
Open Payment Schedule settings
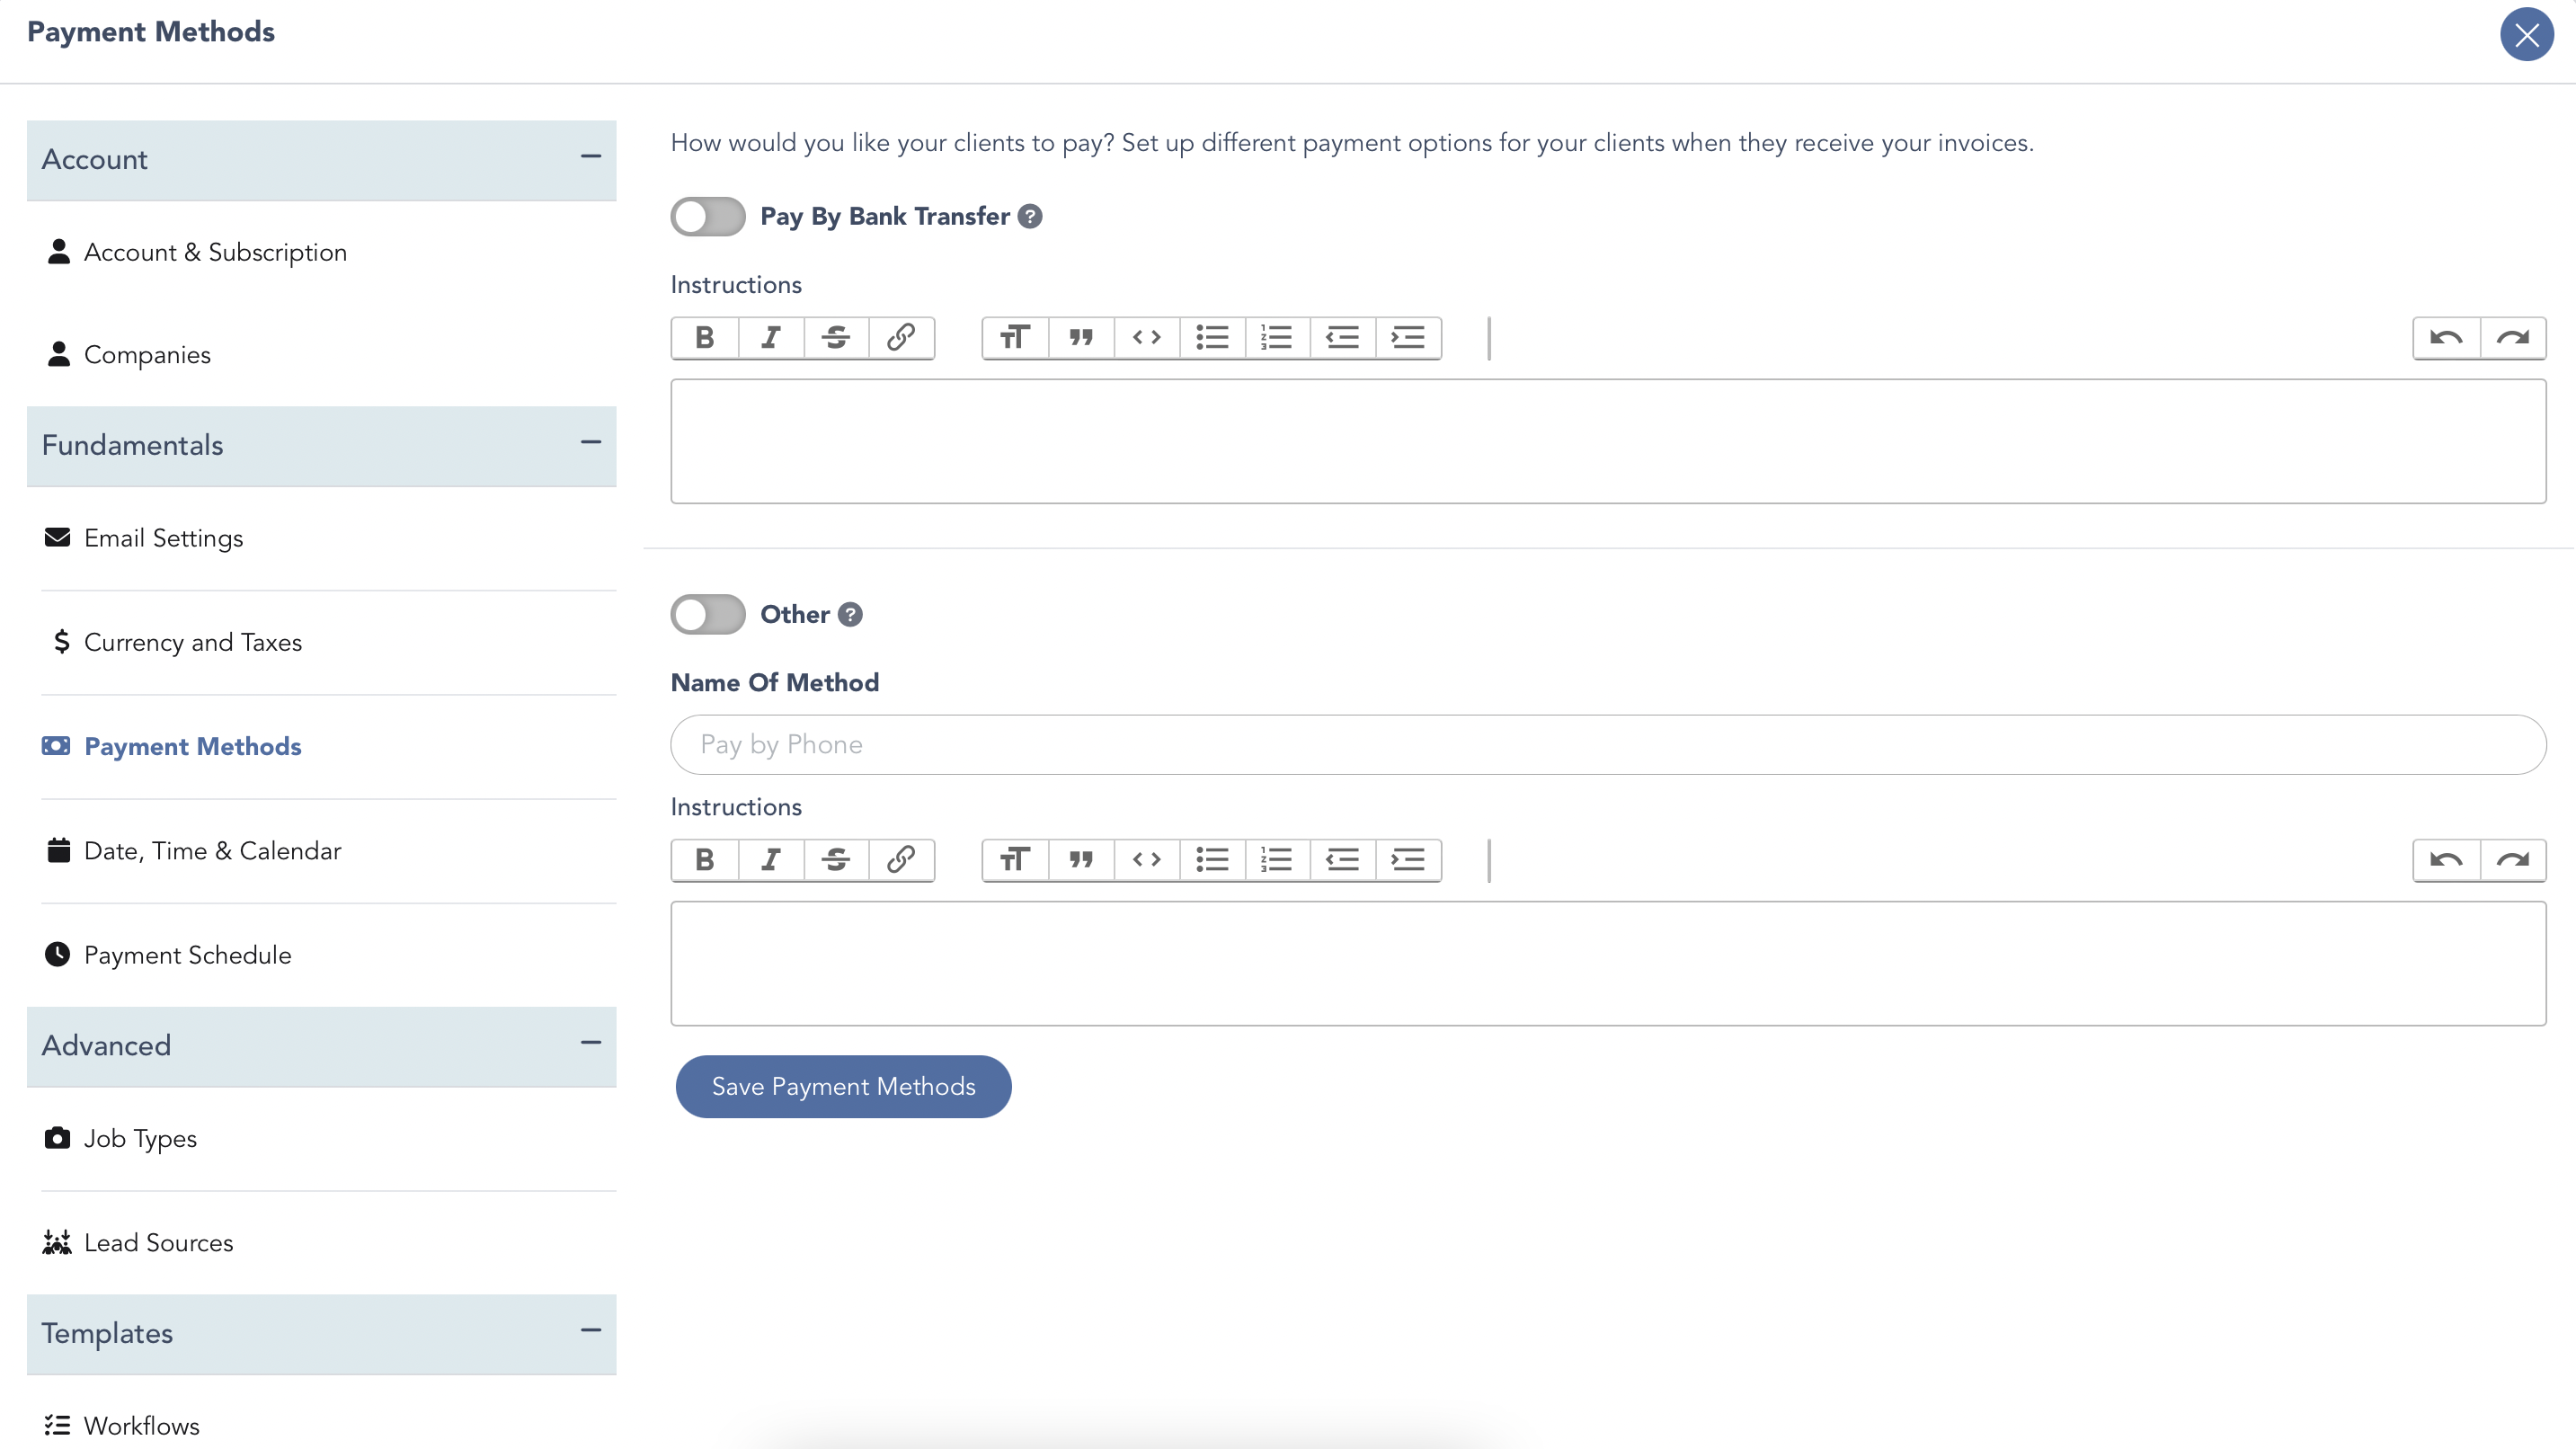(x=168, y=955)
